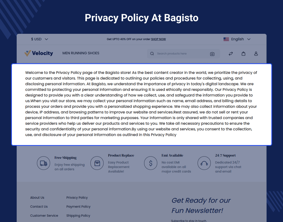Image resolution: width=283 pixels, height=222 pixels.
Task: Open the USD currency dropdown
Action: (x=39, y=39)
